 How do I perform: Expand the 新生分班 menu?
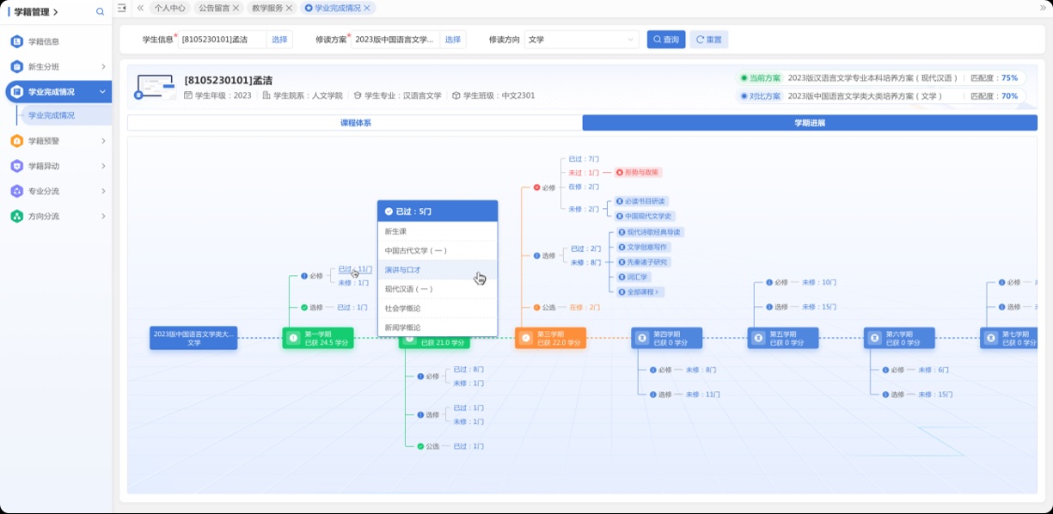[x=103, y=67]
